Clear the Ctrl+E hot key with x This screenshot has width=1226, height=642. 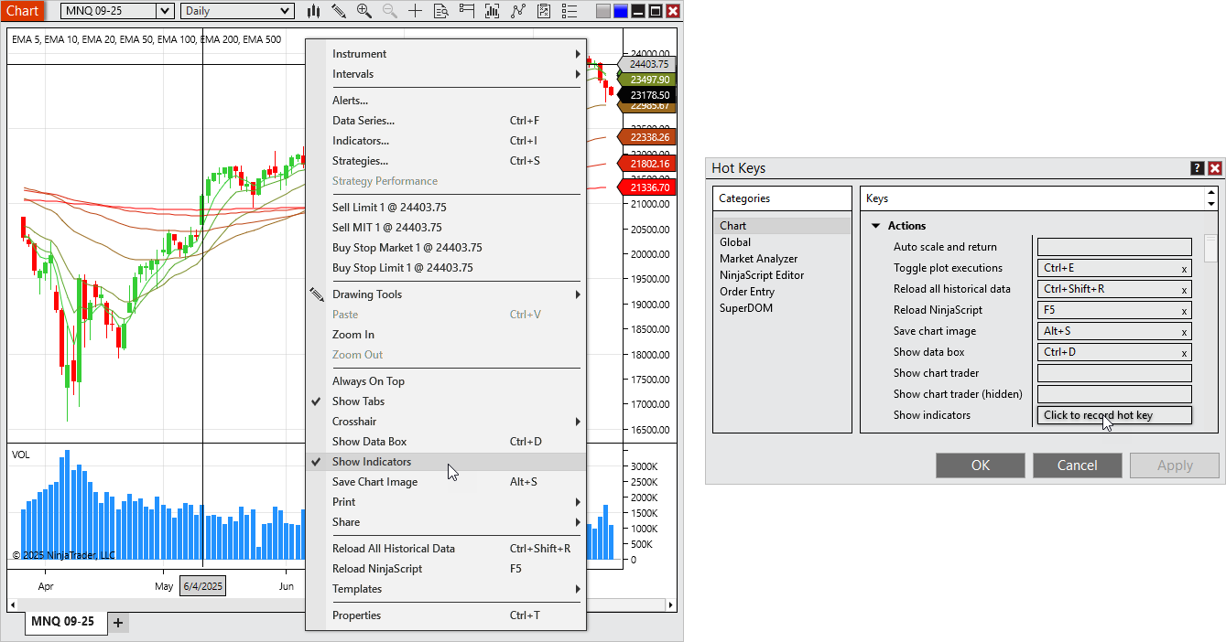tap(1184, 269)
